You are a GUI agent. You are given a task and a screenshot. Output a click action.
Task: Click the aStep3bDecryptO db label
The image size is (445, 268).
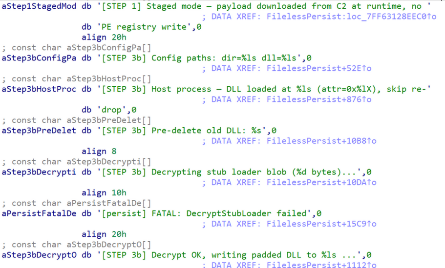(39, 255)
